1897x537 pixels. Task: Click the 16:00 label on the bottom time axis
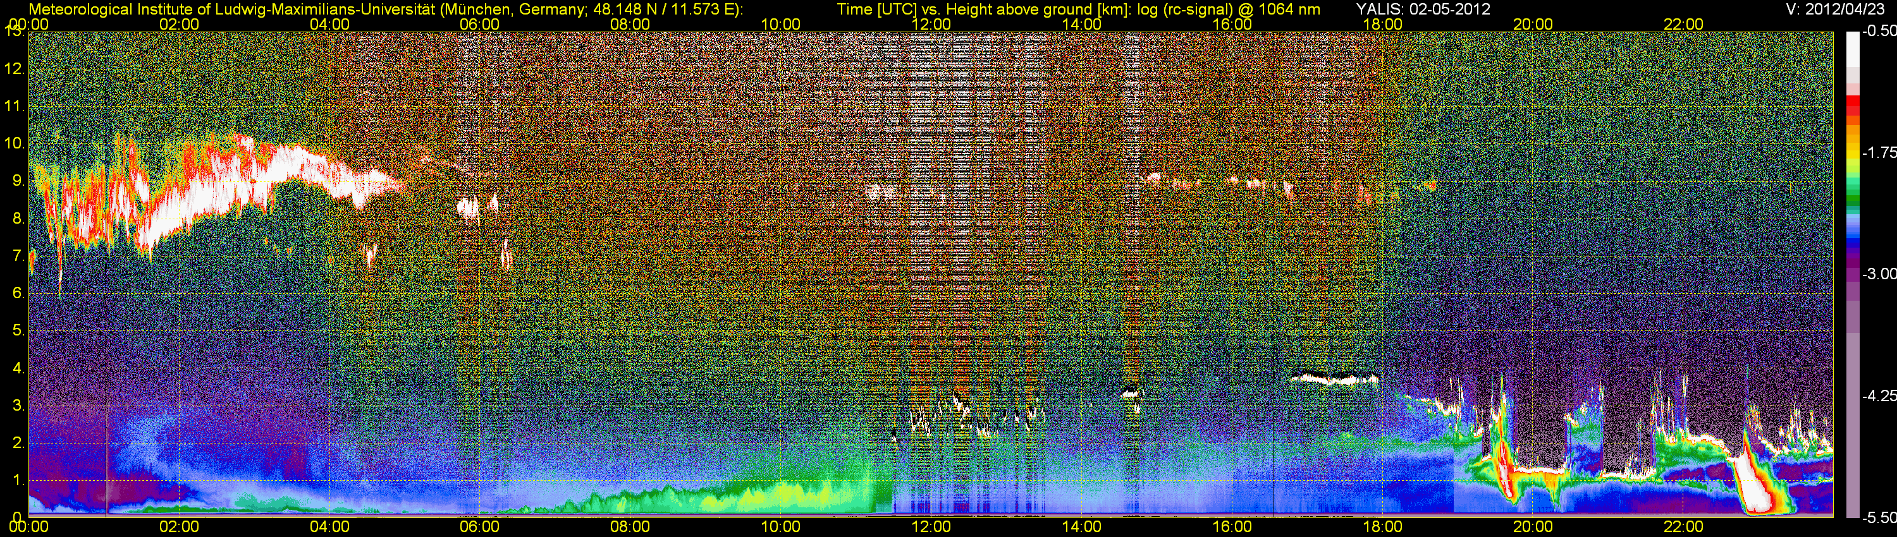click(x=1232, y=527)
